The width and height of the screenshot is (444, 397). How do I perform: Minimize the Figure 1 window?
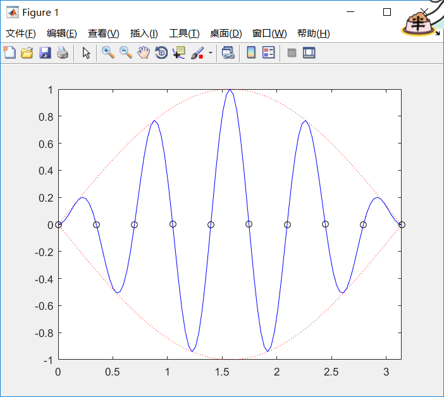click(350, 12)
